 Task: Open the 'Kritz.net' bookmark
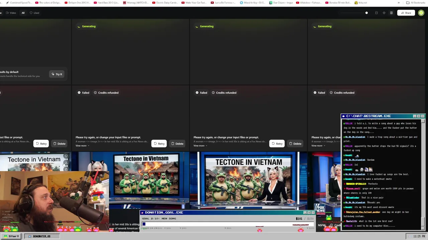coord(360,3)
